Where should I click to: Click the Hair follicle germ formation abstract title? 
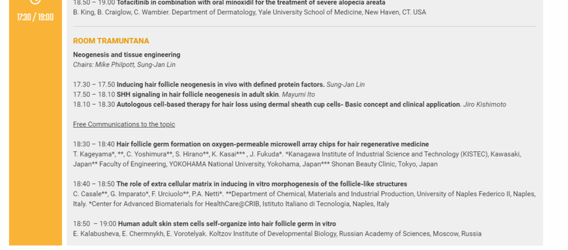point(273,144)
